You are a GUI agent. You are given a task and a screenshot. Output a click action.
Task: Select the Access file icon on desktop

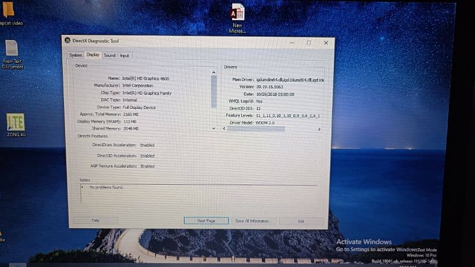coord(237,18)
